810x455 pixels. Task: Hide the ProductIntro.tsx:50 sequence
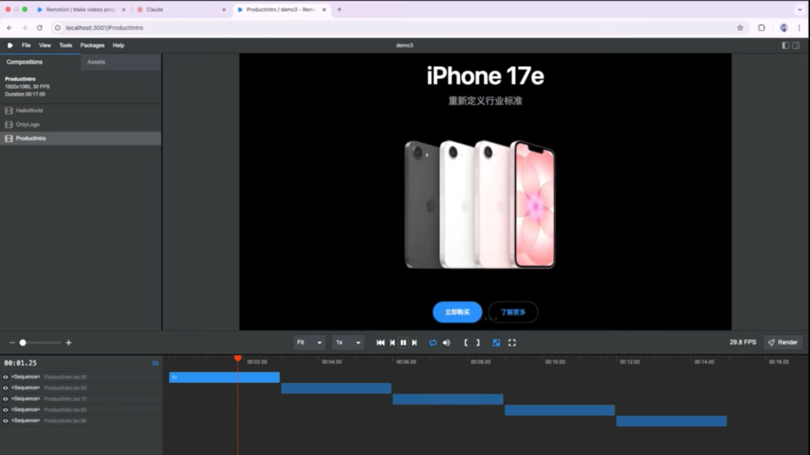[6, 377]
